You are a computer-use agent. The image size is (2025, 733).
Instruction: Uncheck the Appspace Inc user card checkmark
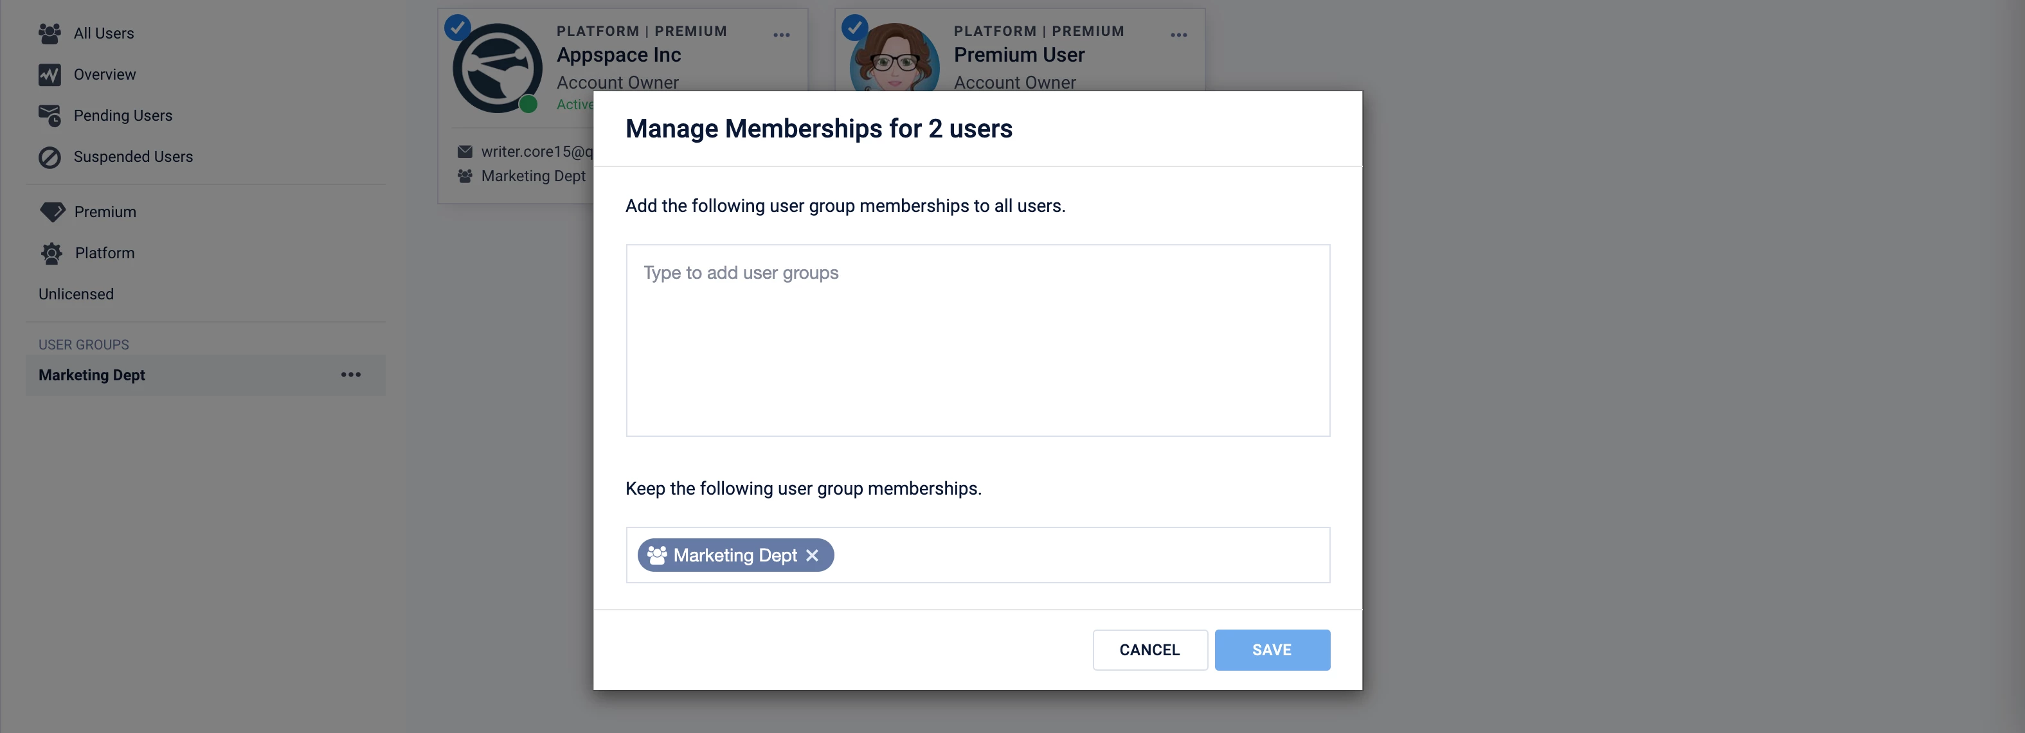[x=458, y=28]
